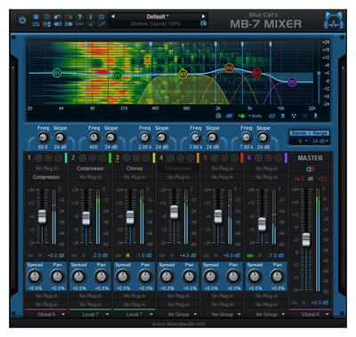
Task: Click the window square icon in toolbar
Action: pos(101,17)
